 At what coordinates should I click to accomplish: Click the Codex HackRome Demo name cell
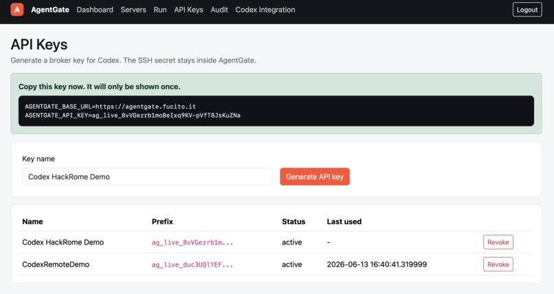[x=63, y=242]
